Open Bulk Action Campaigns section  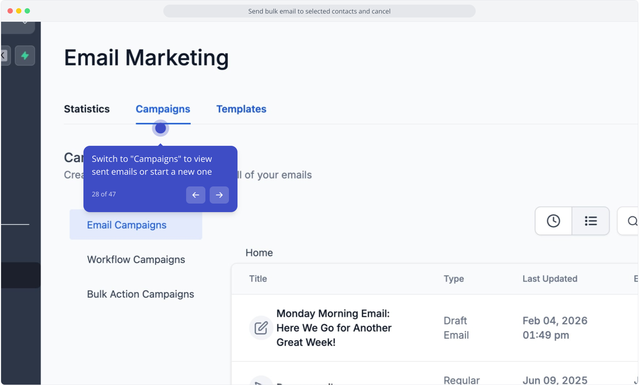[x=140, y=294]
